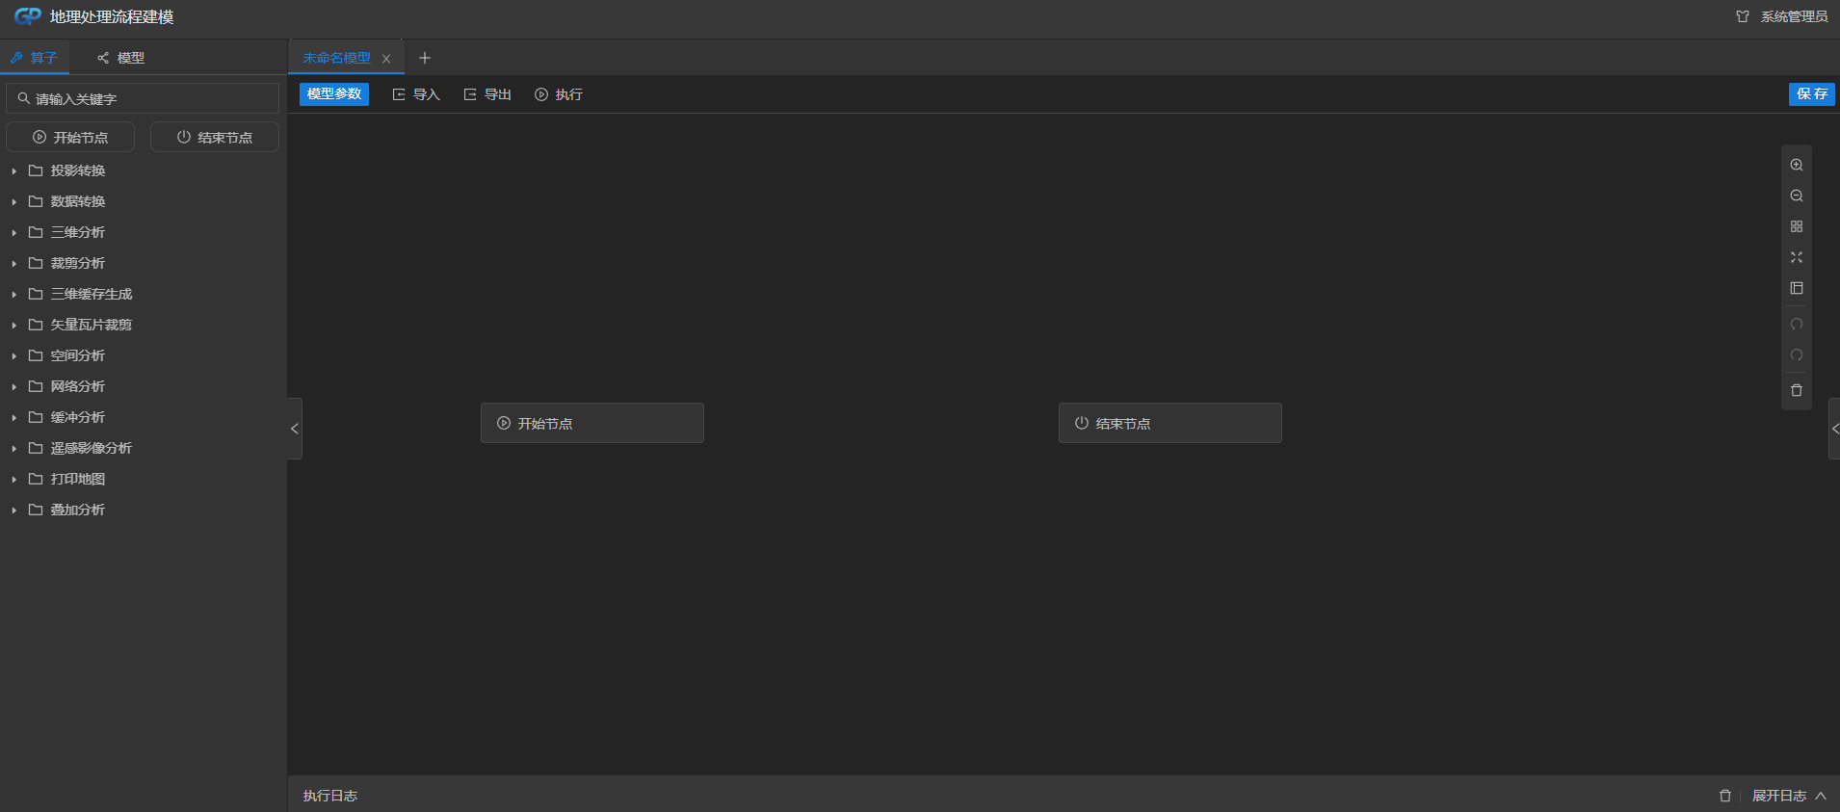This screenshot has width=1840, height=812.
Task: Click the 保存 button
Action: pyautogui.click(x=1811, y=93)
